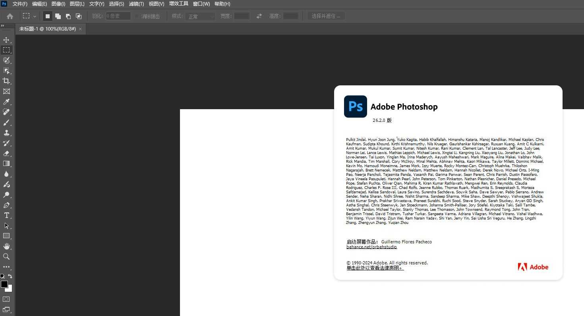Choose Add to selection mode
This screenshot has width=584, height=316.
coord(58,16)
